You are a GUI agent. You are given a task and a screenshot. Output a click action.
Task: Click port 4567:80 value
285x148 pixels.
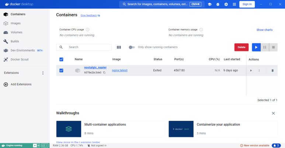click(x=179, y=71)
